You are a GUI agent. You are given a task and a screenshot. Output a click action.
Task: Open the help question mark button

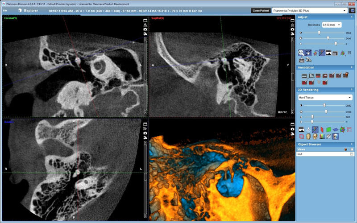[x=352, y=11]
